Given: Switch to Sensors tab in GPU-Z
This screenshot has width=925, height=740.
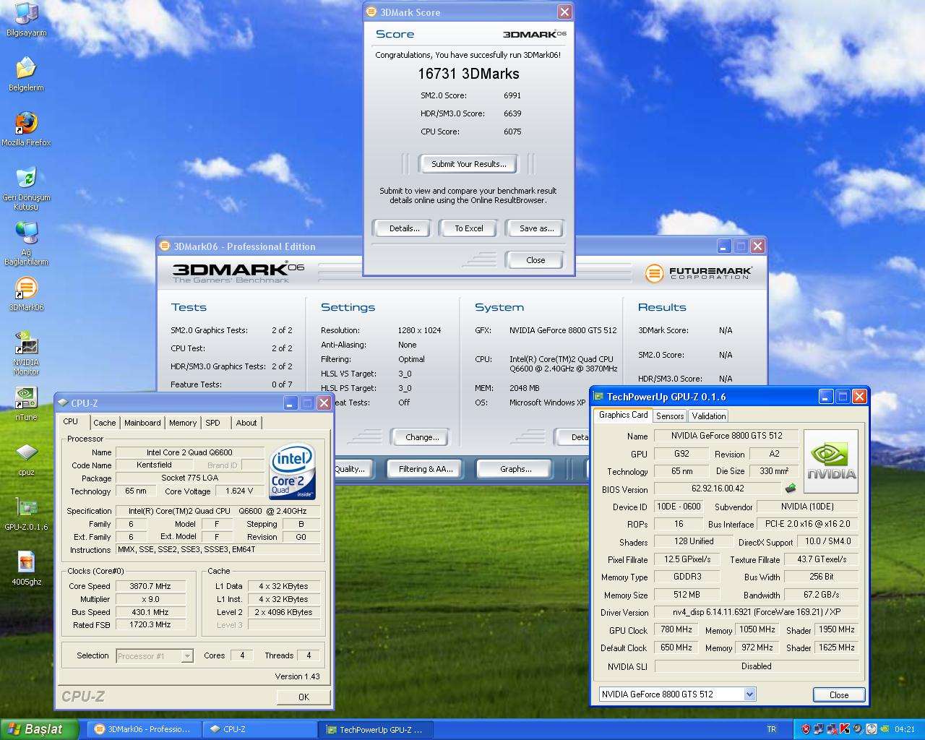Looking at the screenshot, I should [x=670, y=416].
